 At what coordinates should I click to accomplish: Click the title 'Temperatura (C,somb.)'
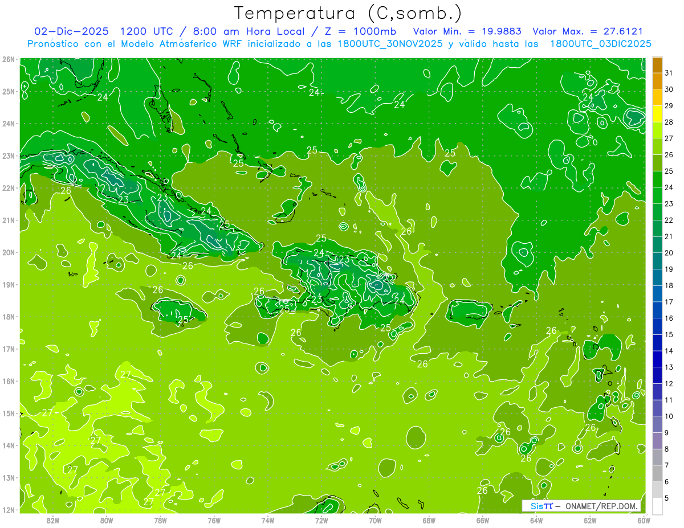coord(348,13)
